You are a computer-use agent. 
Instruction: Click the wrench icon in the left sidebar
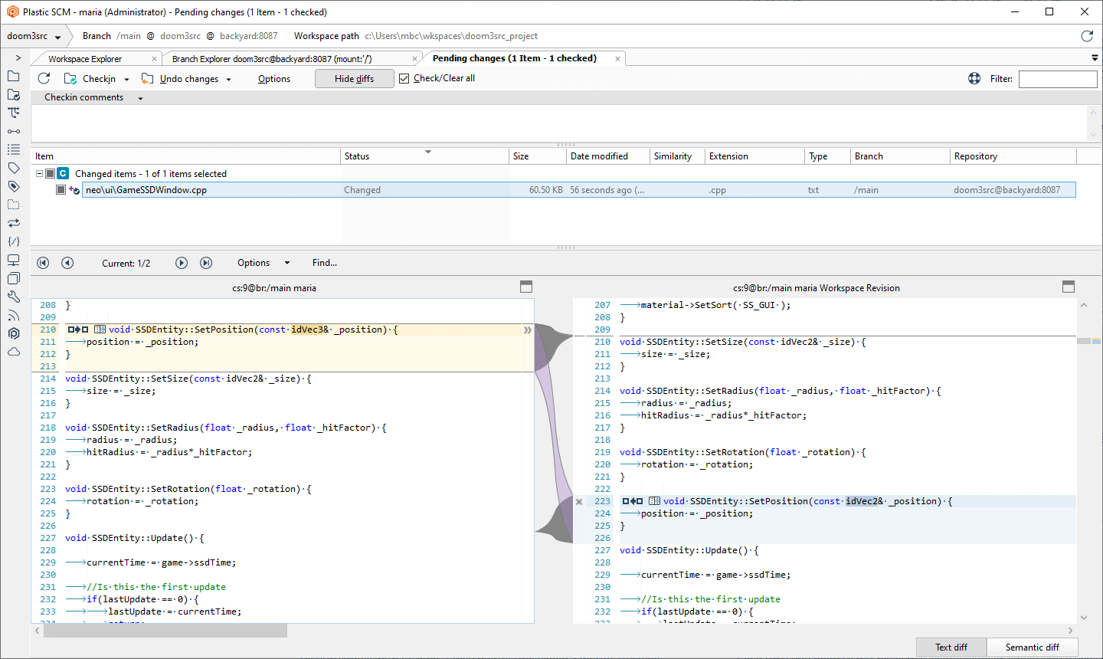(13, 297)
